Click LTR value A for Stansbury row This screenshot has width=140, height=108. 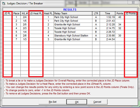click(96, 36)
